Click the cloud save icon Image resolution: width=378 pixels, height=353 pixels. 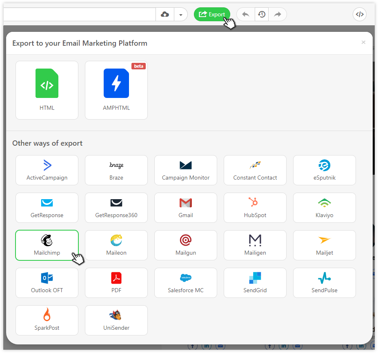coord(165,14)
